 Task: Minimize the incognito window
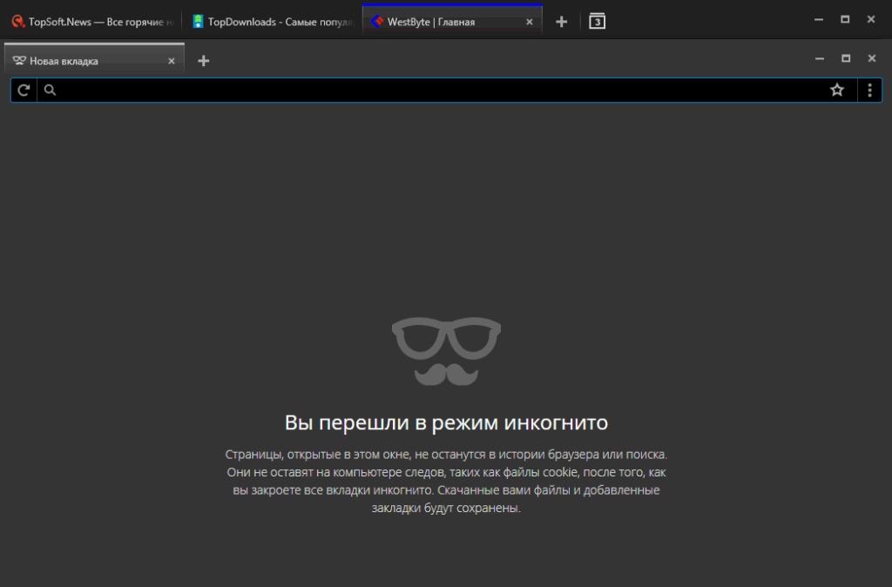click(819, 58)
